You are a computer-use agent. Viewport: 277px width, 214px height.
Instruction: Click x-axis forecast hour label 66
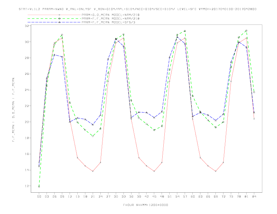pos(208,197)
